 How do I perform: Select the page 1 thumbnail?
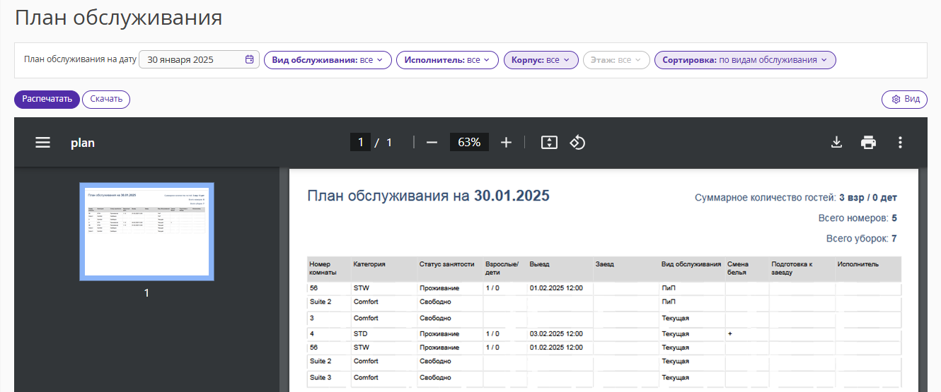pyautogui.click(x=146, y=232)
